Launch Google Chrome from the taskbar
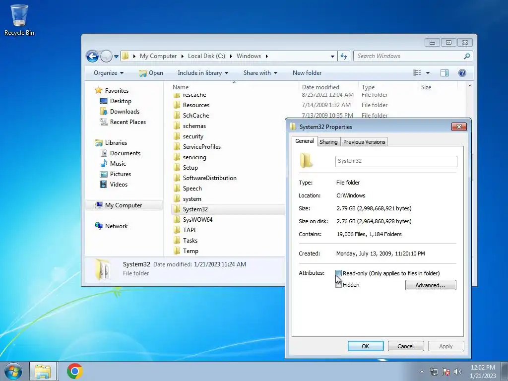This screenshot has width=508, height=381. (x=74, y=371)
